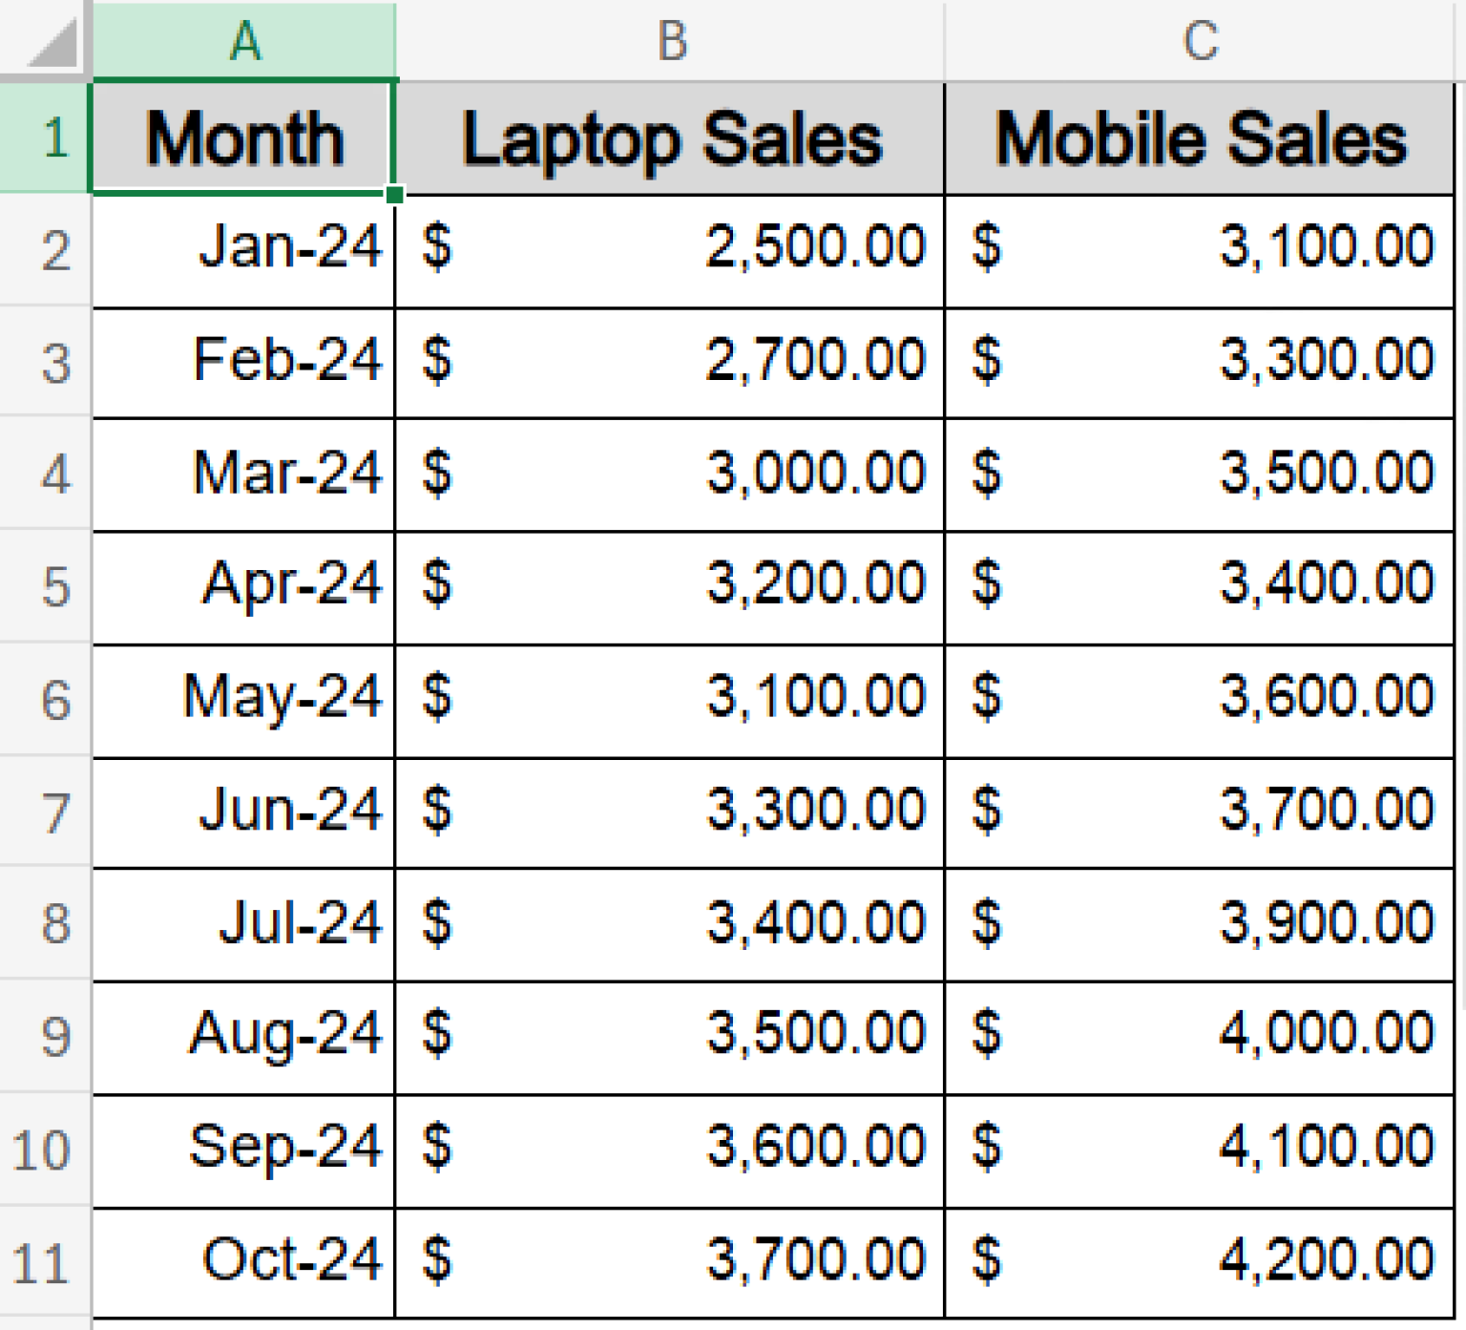Viewport: 1466px width, 1330px height.
Task: Click the green fill handle on cell A1
Action: tap(394, 193)
